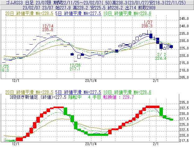
Task: Click the 終226.2 closing price value
Action: 115,8
